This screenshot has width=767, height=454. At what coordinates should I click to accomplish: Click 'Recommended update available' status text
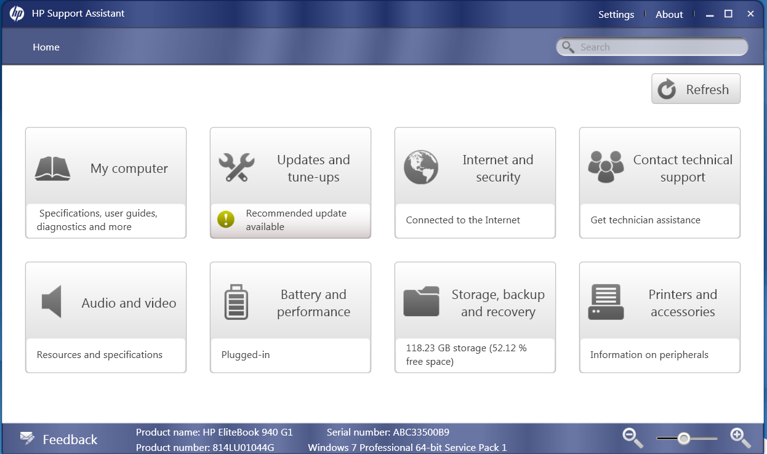296,220
